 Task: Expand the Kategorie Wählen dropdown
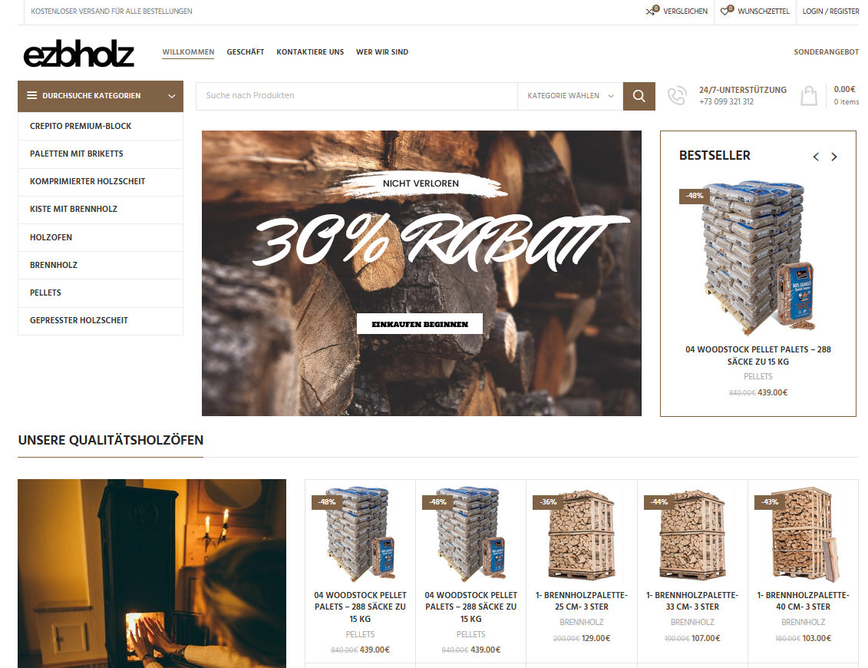coord(570,96)
